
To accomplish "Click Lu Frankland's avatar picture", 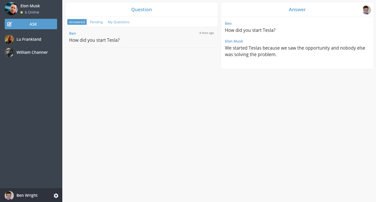I will click(x=9, y=39).
